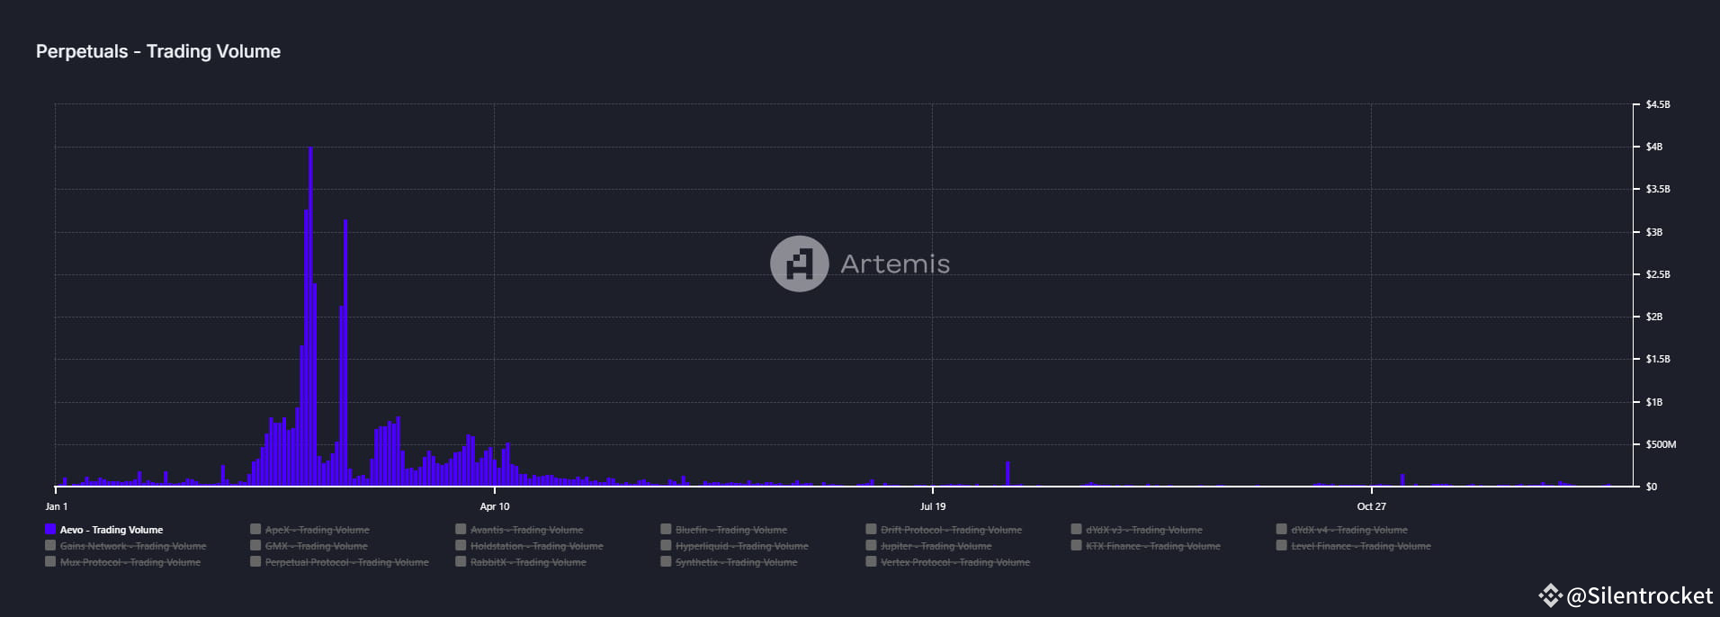Enable Gains Network Trading Volume series
This screenshot has height=617, width=1720.
click(x=126, y=546)
